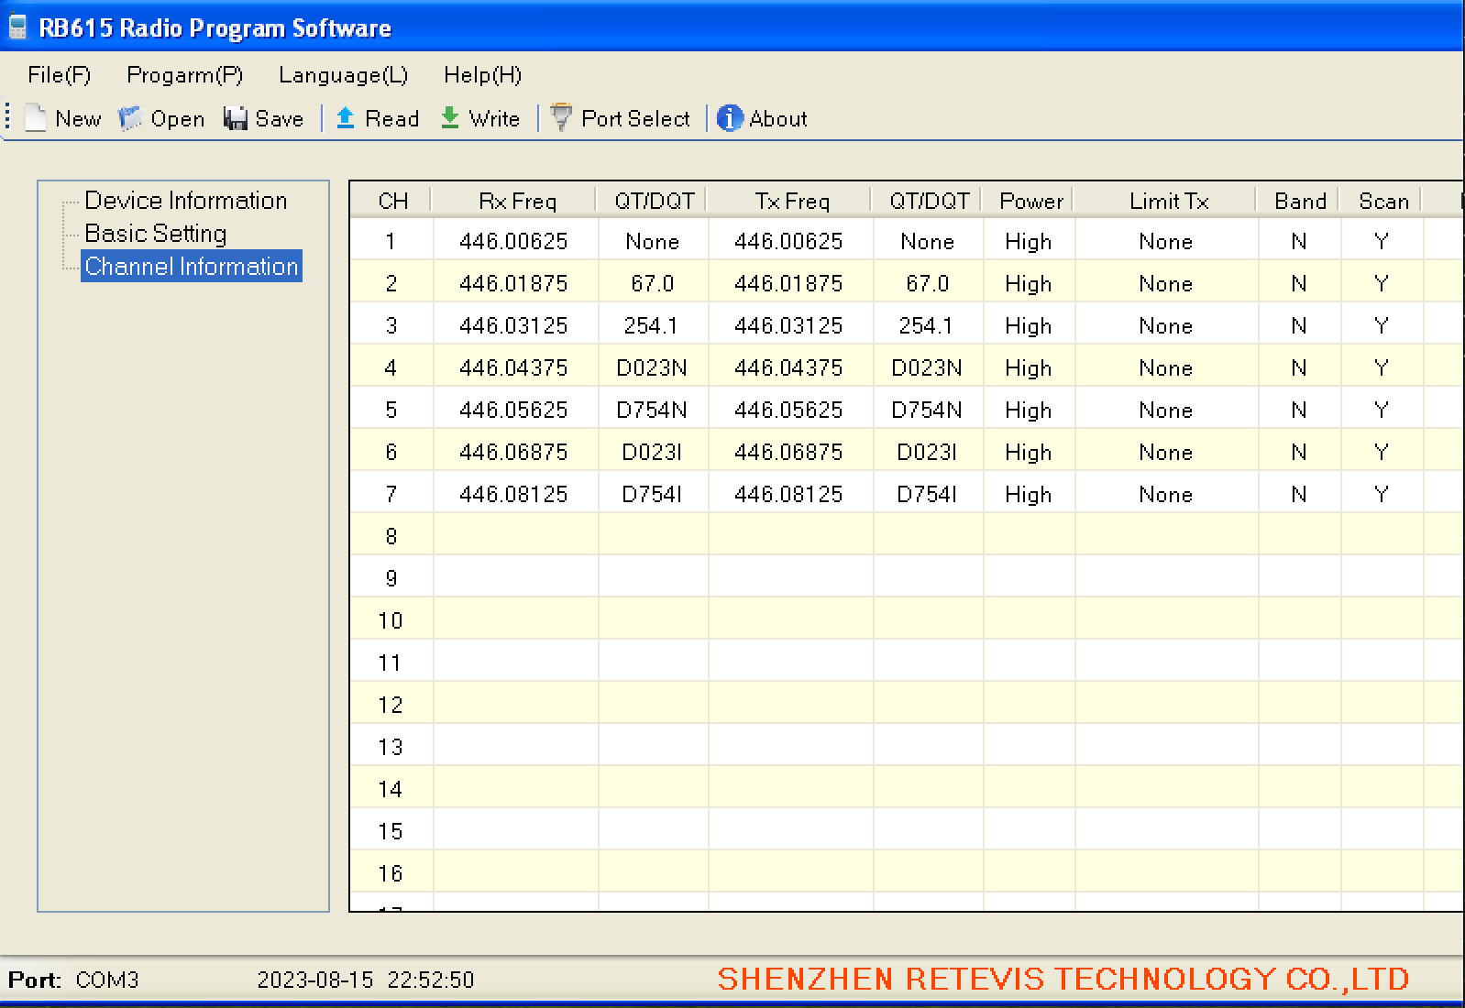Click Tx QT/DQT D023I in channel 6

(x=927, y=452)
